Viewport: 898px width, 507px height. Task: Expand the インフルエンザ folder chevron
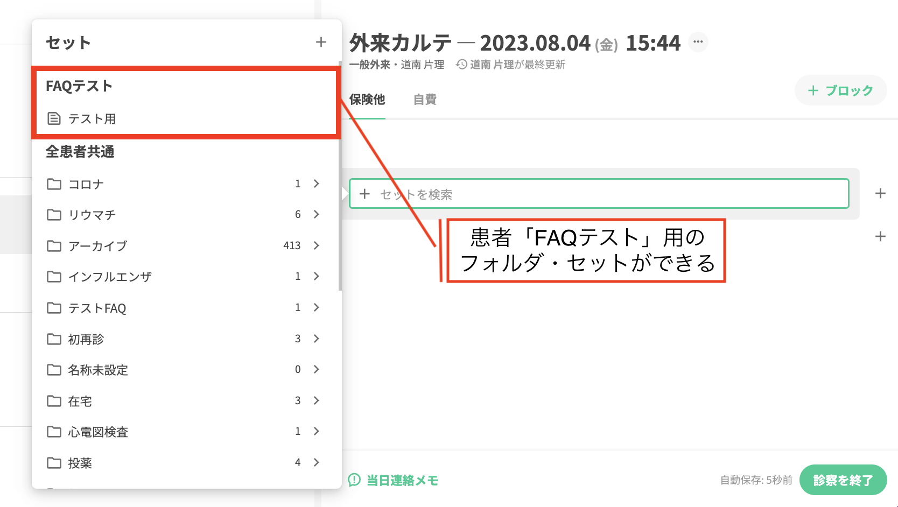click(x=317, y=276)
